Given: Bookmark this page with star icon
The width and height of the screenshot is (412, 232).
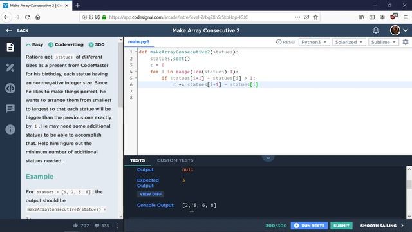Looking at the screenshot, I should (x=315, y=17).
